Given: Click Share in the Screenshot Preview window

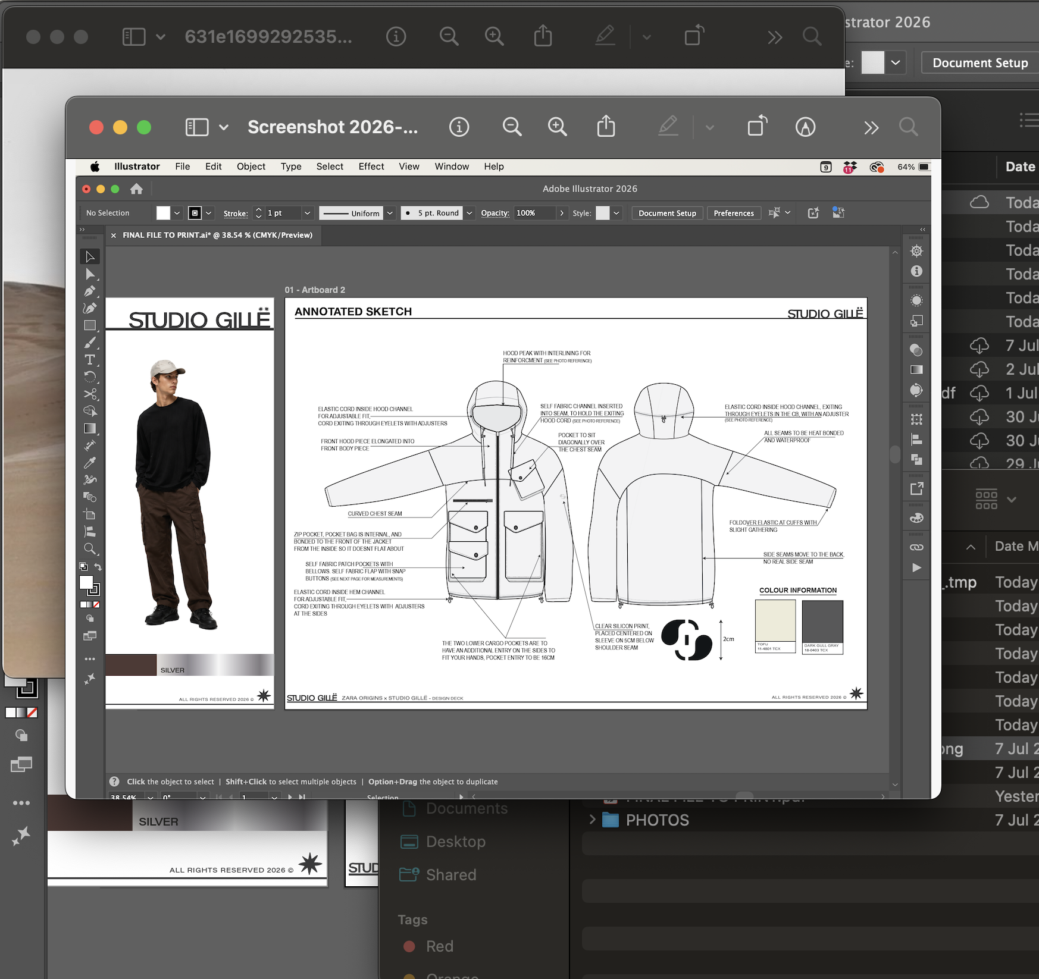Looking at the screenshot, I should [x=606, y=126].
